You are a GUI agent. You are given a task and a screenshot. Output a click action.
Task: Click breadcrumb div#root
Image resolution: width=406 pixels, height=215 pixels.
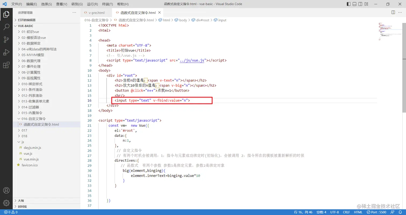(x=200, y=20)
